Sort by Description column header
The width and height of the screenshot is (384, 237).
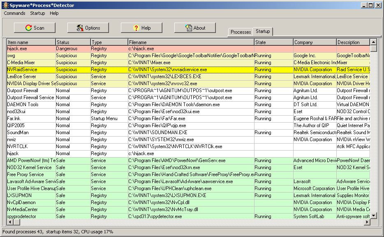[x=353, y=42]
